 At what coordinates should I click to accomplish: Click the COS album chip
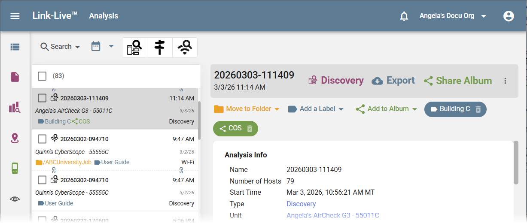(235, 129)
